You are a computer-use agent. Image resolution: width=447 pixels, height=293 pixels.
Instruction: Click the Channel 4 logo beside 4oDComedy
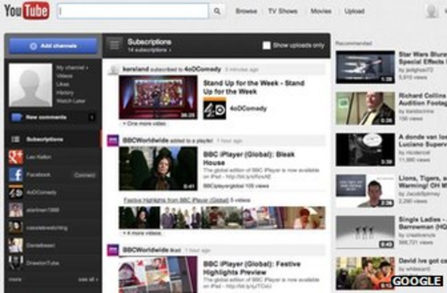(214, 109)
